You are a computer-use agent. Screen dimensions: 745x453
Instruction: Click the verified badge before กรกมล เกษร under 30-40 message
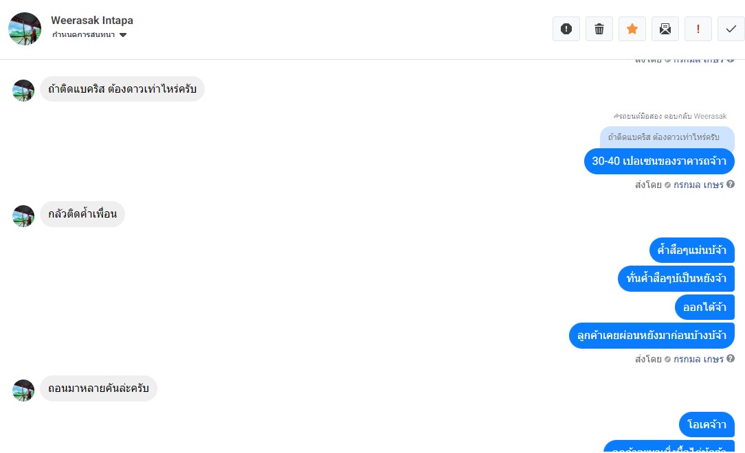point(667,185)
